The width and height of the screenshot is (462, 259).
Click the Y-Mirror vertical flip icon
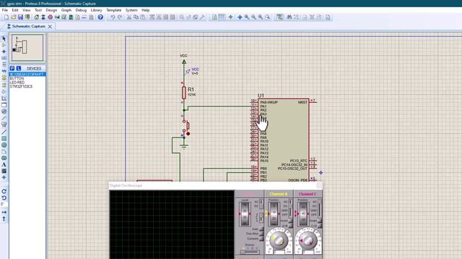coord(4,219)
